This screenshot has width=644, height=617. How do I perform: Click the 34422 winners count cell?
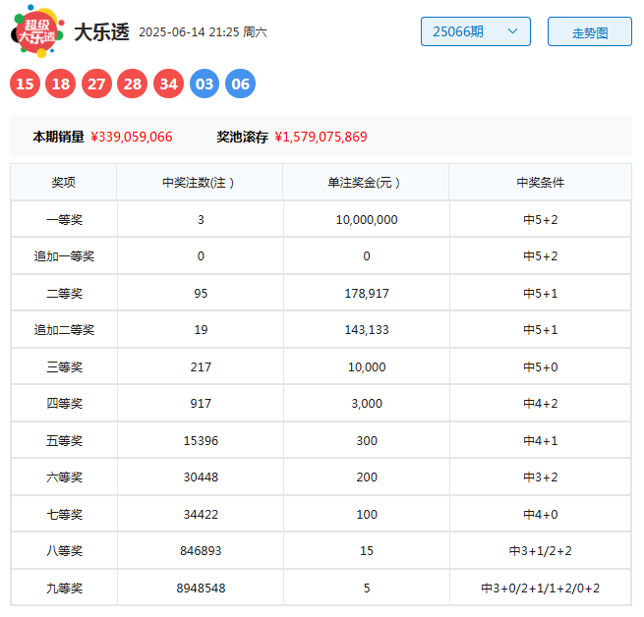pos(201,514)
